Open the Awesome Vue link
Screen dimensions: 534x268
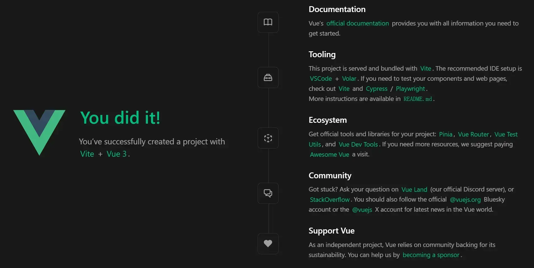330,154
